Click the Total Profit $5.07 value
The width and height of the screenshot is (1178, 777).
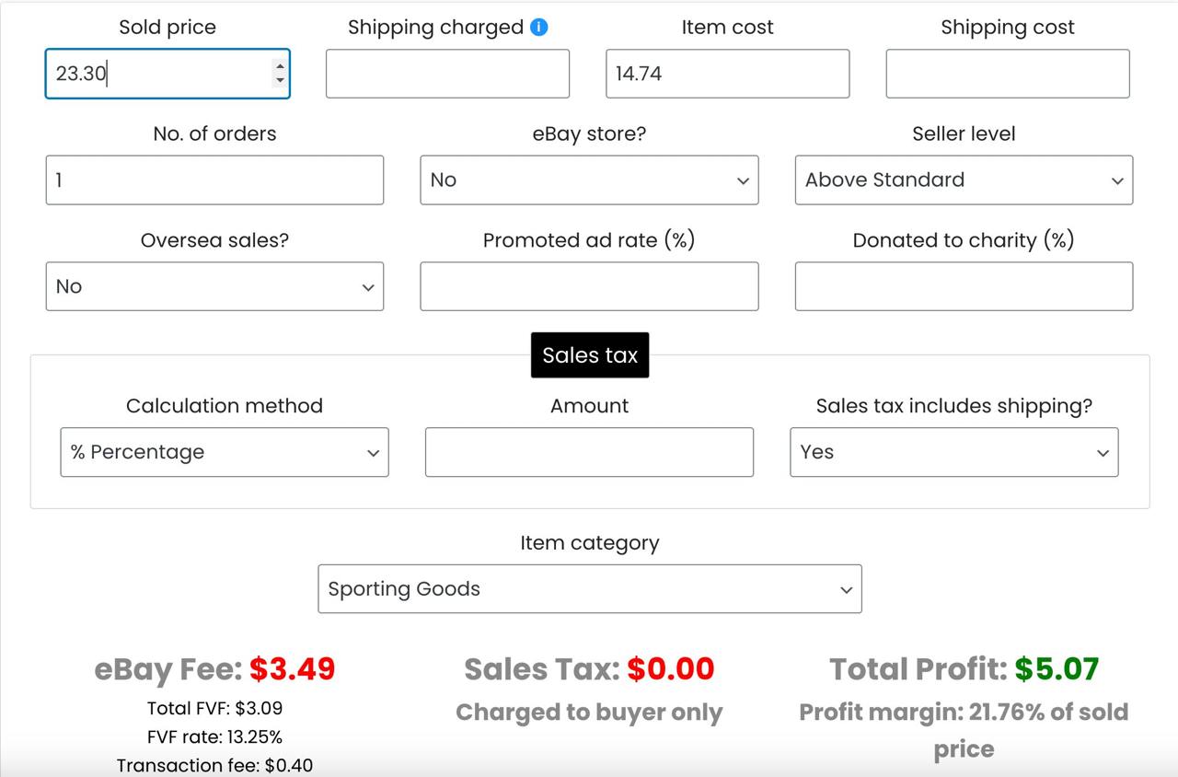point(1057,669)
